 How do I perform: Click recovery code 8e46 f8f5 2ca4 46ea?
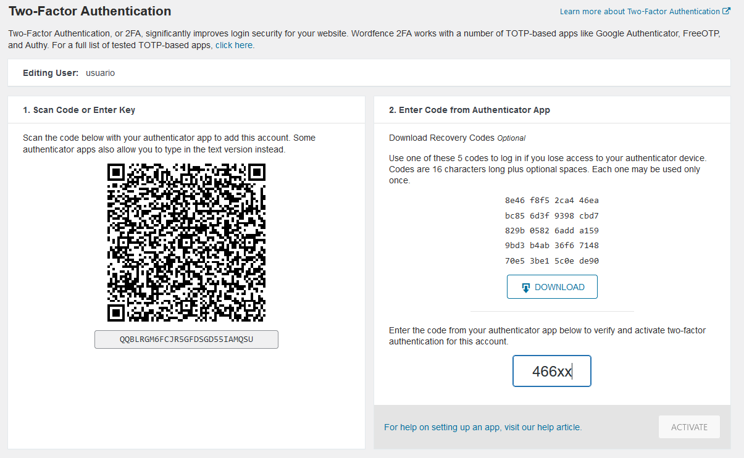click(552, 201)
